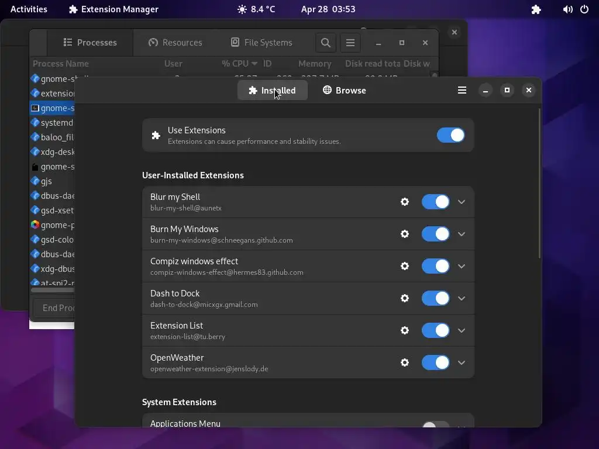Disable the Dash to Dock extension
The width and height of the screenshot is (599, 449).
(435, 298)
